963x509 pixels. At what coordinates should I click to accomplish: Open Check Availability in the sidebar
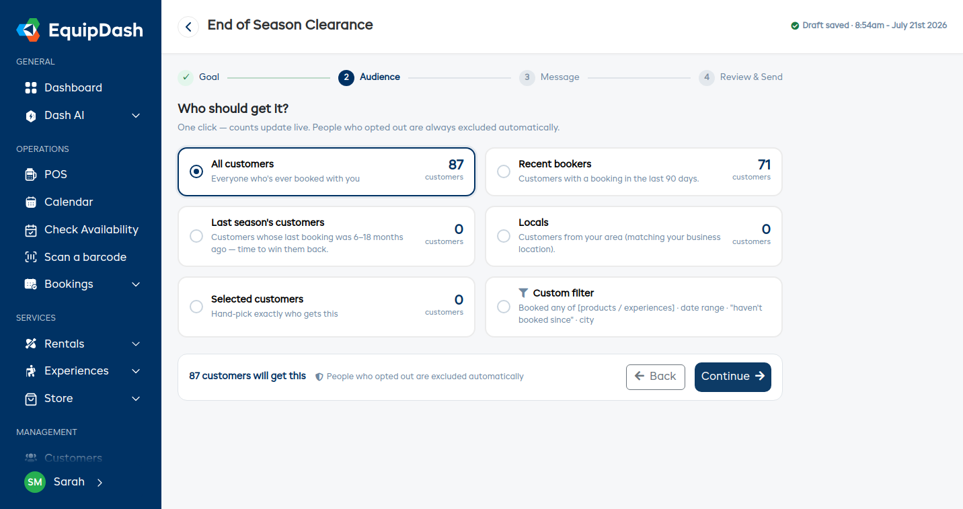pos(91,230)
